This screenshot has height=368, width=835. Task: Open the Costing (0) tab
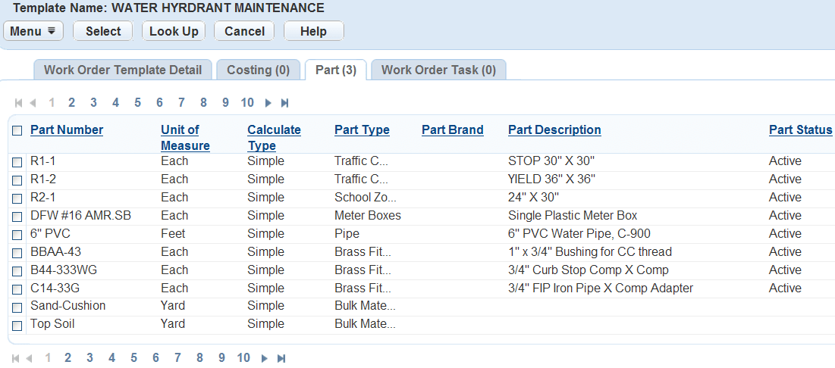[x=258, y=70]
